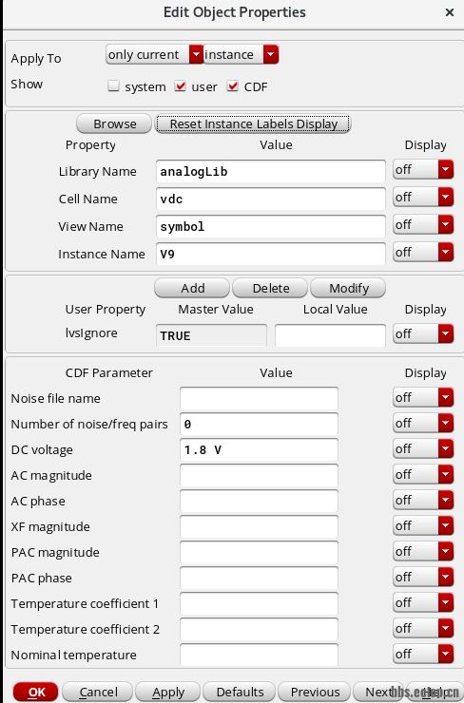Close the Edit Object Properties dialog
464x703 pixels.
450,12
